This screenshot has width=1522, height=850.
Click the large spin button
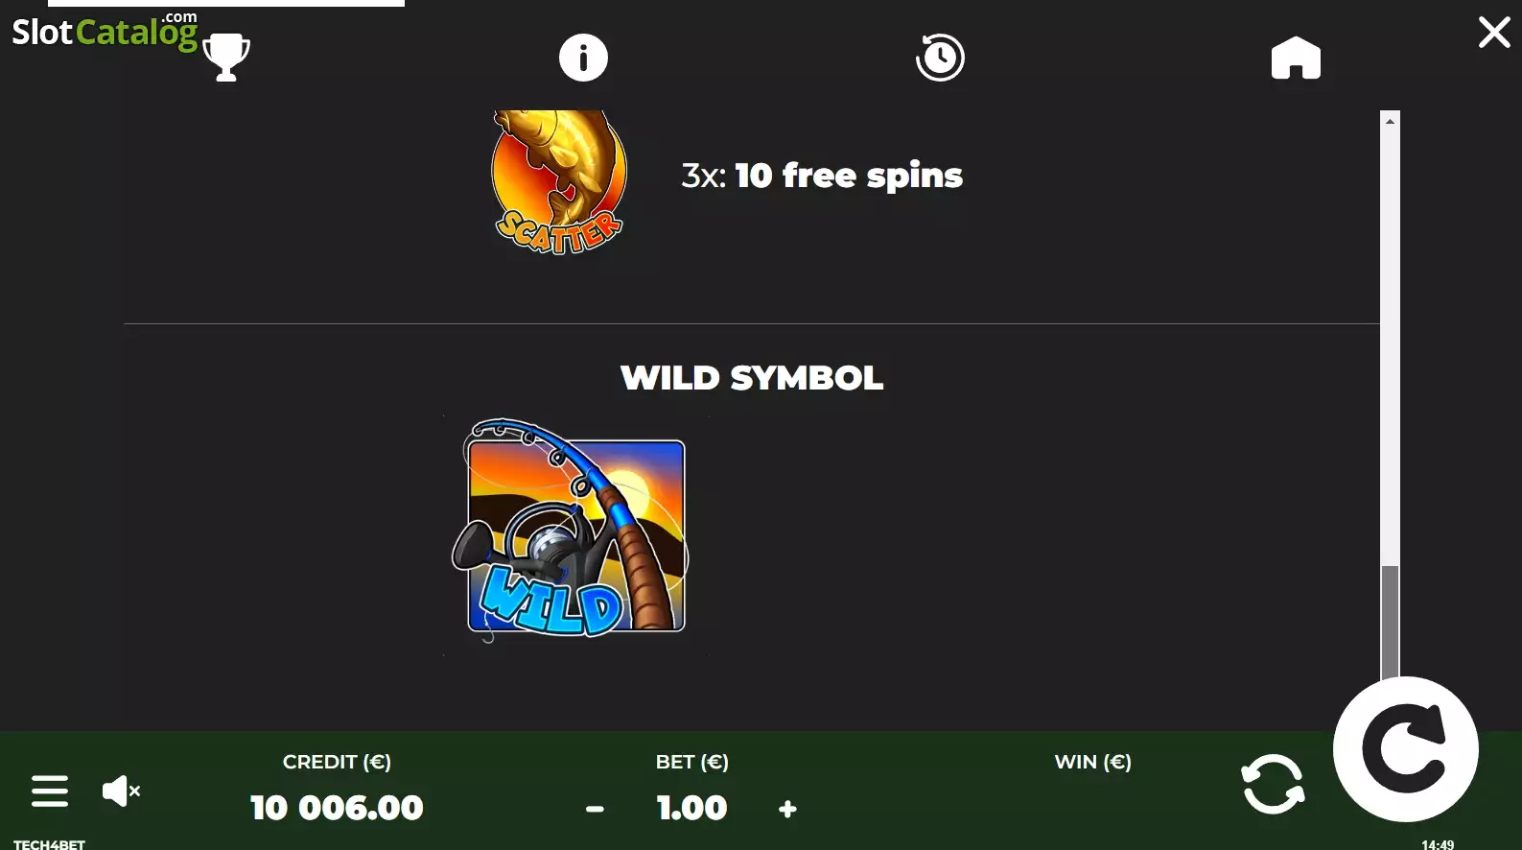[1406, 748]
